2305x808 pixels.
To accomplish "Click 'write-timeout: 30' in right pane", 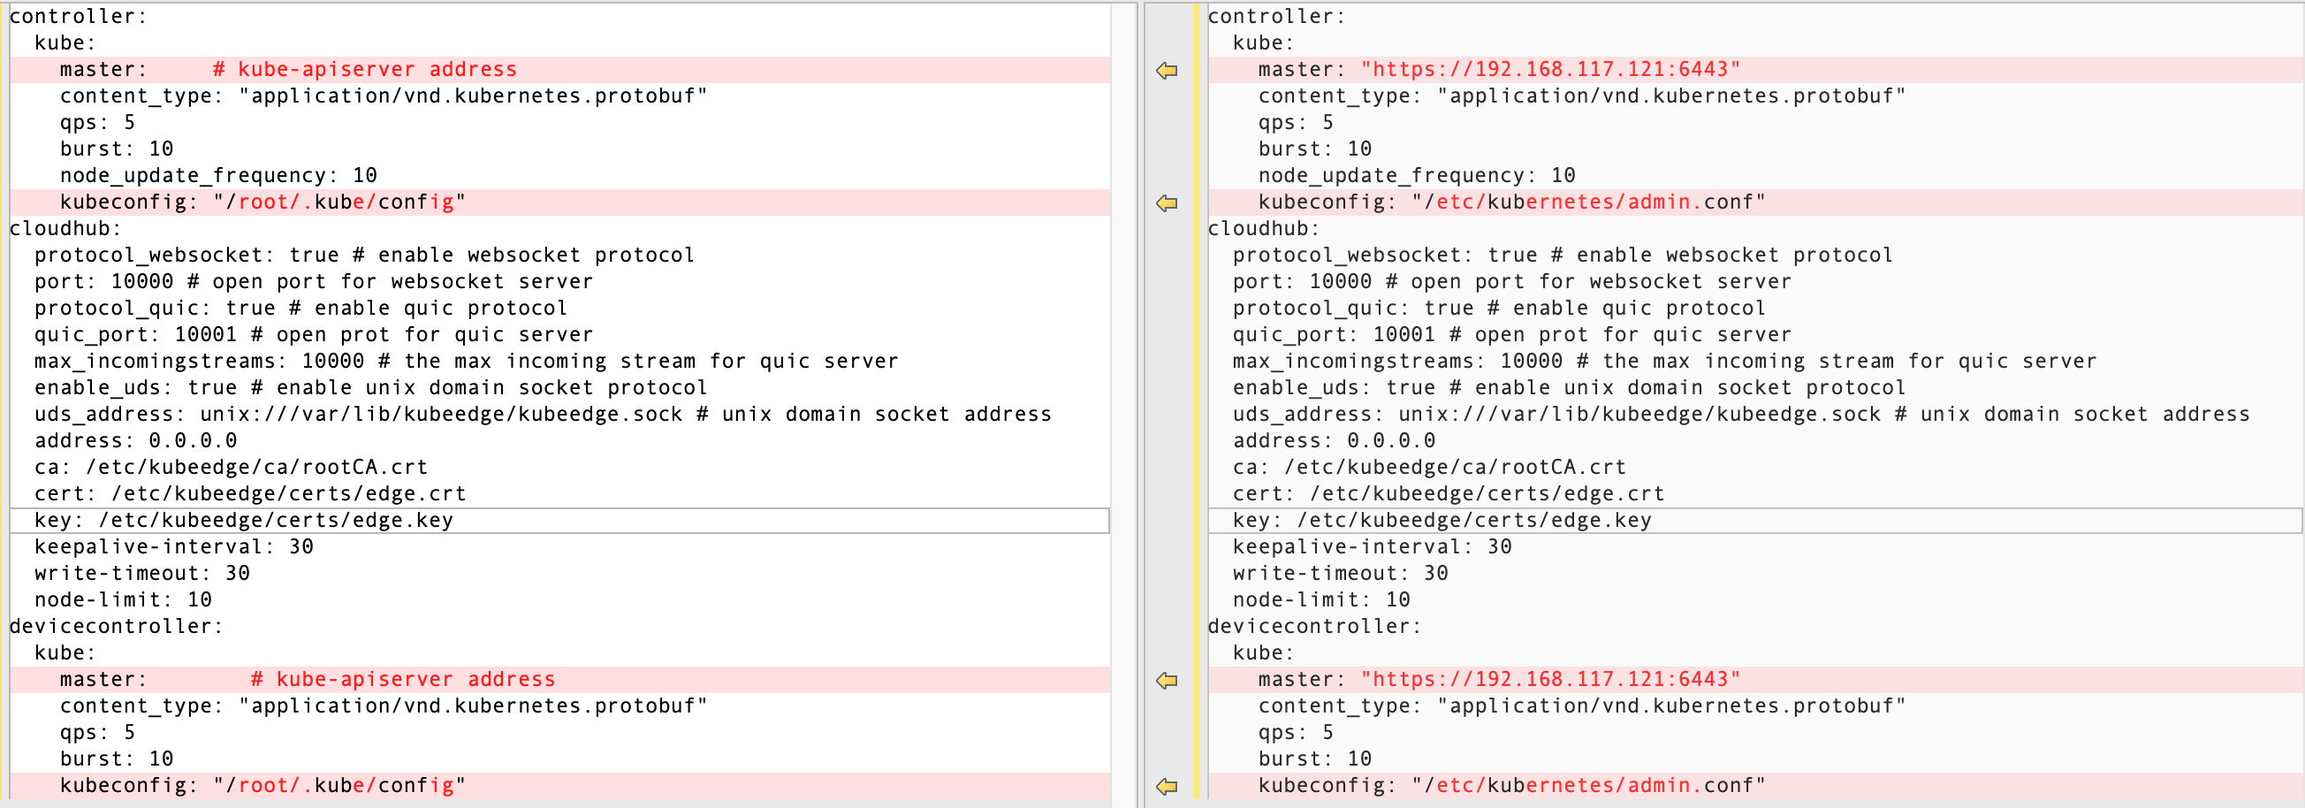I will pos(1340,574).
